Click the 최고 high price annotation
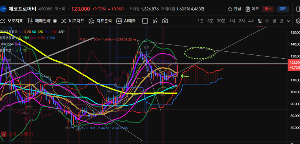Image resolution: width=300 pixels, height=144 pixels. click(x=108, y=39)
